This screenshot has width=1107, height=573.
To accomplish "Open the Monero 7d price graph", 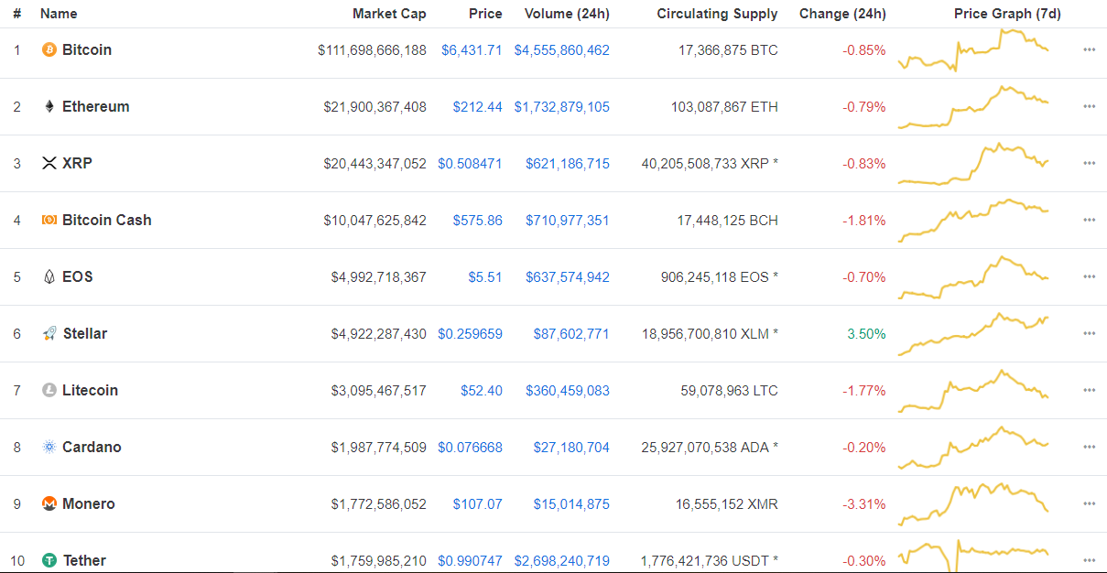I will coord(973,504).
